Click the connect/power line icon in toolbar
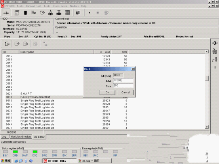 coord(6,13)
